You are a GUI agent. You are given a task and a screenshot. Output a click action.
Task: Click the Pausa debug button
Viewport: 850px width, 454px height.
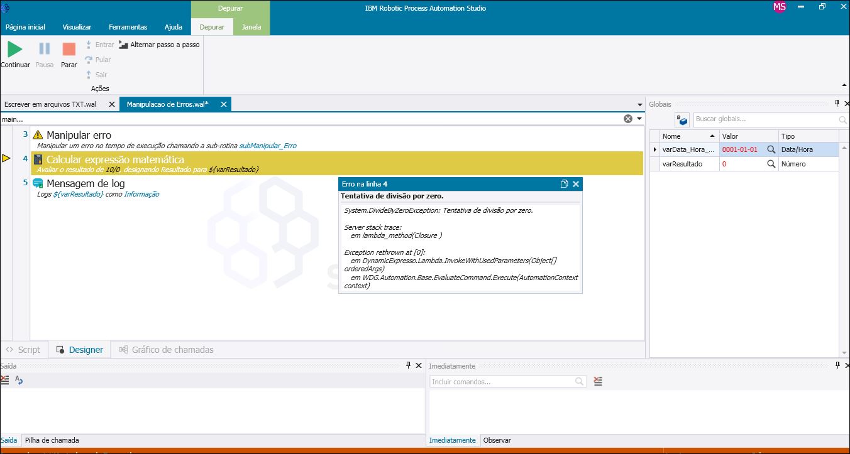pos(45,55)
